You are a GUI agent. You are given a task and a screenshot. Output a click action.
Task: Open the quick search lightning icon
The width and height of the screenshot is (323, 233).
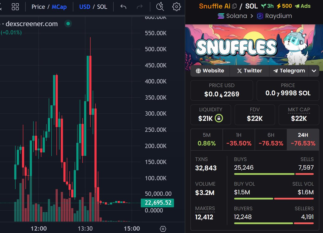point(160,7)
